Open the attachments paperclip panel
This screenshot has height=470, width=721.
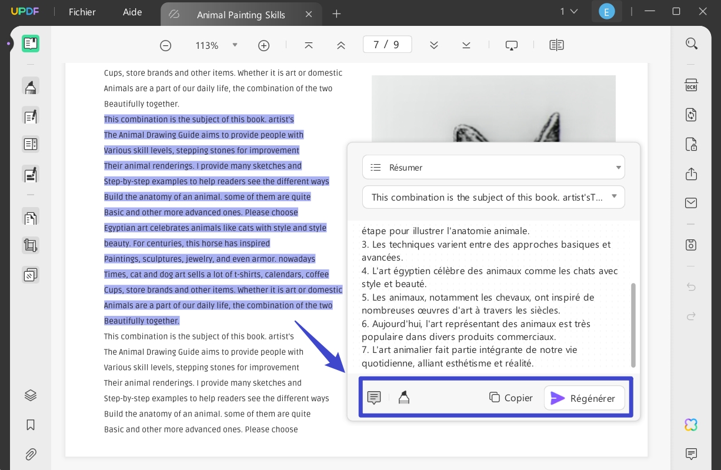pos(31,454)
